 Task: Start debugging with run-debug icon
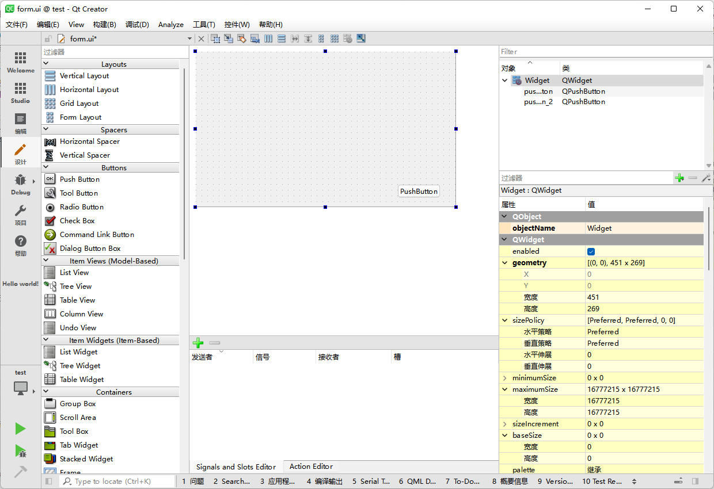(x=21, y=451)
